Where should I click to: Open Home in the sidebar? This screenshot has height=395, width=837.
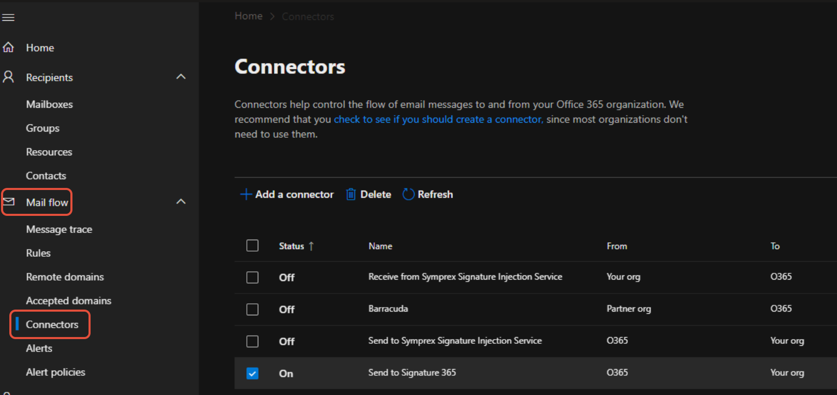click(x=40, y=48)
